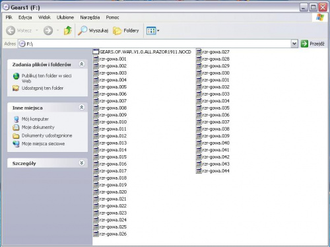Open Wyszukaj search tool
The height and width of the screenshot is (247, 330).
tap(93, 30)
